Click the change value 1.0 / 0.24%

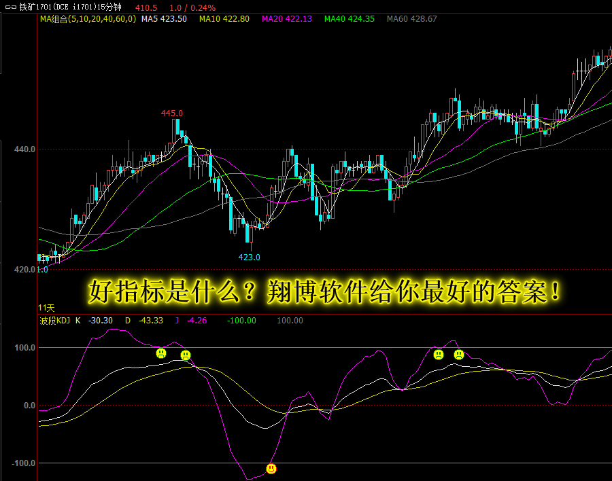click(x=192, y=7)
